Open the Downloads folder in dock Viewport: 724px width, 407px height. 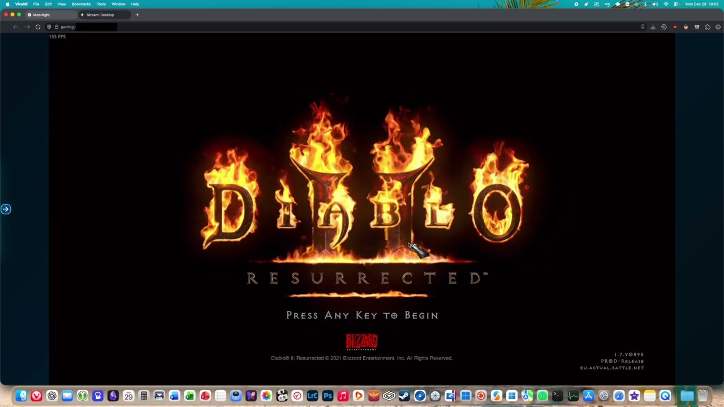(687, 396)
